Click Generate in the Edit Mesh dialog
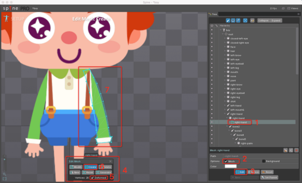This screenshot has height=183, width=302. click(x=104, y=172)
